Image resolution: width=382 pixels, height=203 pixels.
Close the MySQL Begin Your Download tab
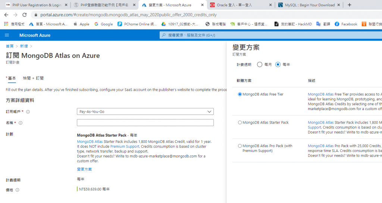tap(339, 5)
